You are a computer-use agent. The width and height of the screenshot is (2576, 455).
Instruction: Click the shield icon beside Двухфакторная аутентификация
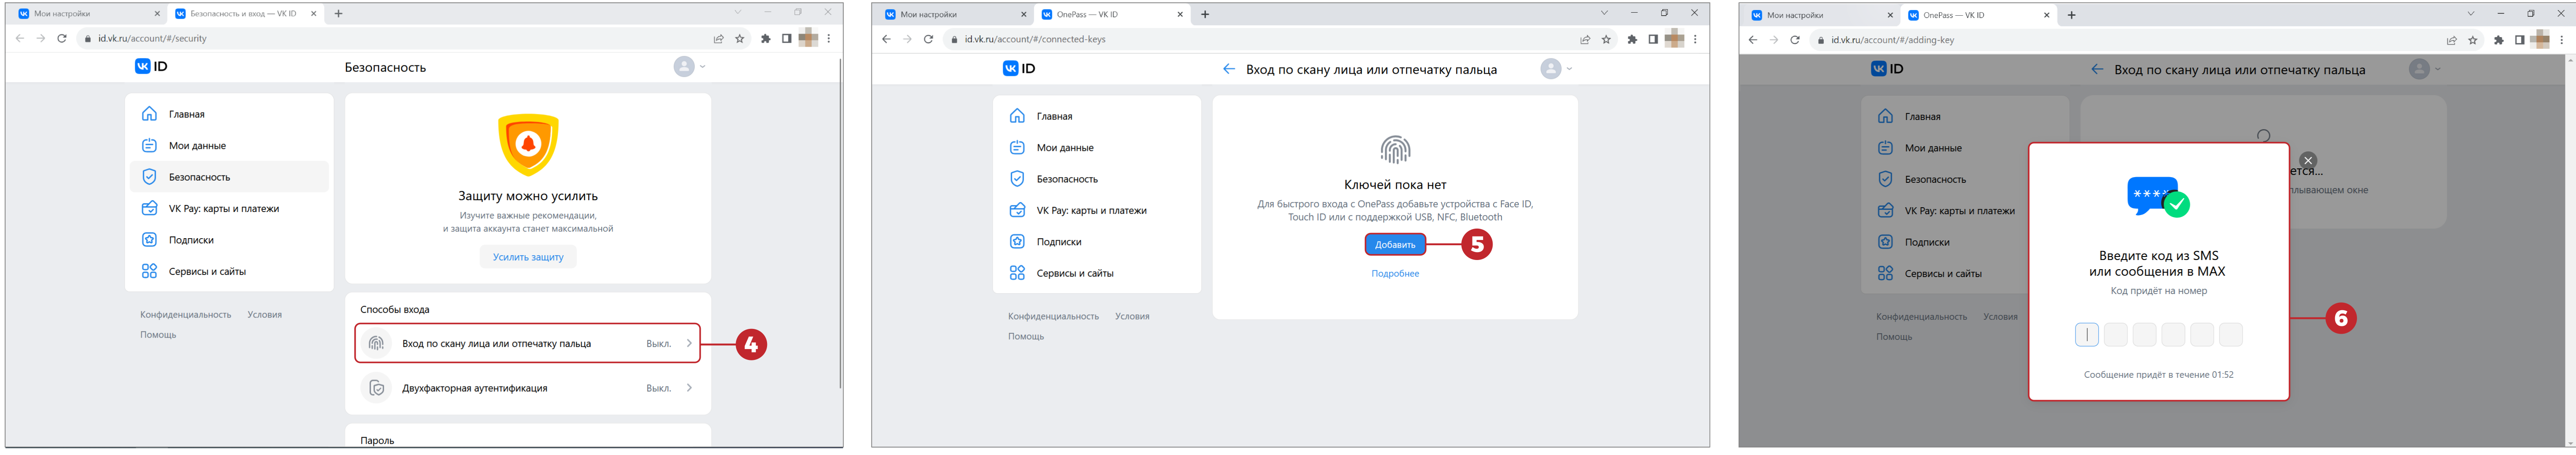pos(376,388)
